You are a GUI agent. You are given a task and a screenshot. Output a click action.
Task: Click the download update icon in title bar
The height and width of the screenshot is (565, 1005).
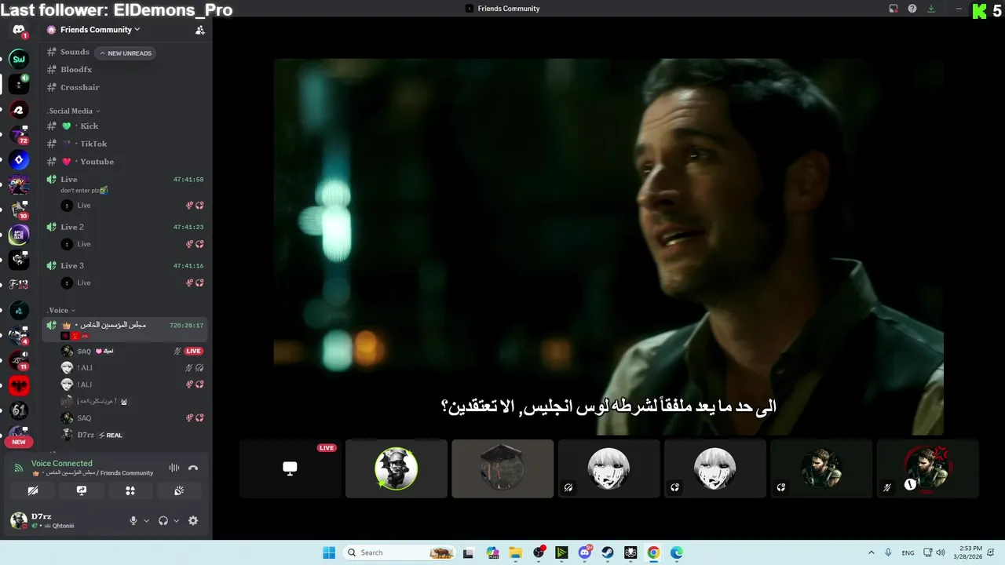pos(931,9)
